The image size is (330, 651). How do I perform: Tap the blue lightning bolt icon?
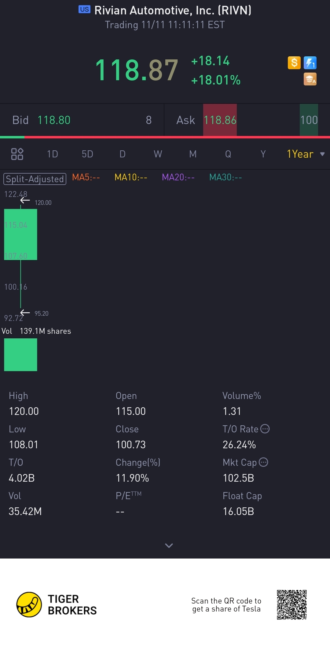[x=310, y=63]
